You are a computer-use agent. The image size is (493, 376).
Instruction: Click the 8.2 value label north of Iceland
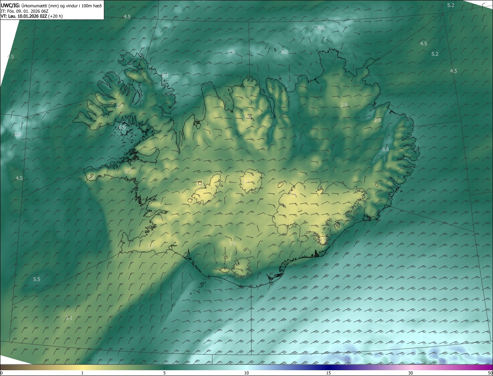pos(321,28)
